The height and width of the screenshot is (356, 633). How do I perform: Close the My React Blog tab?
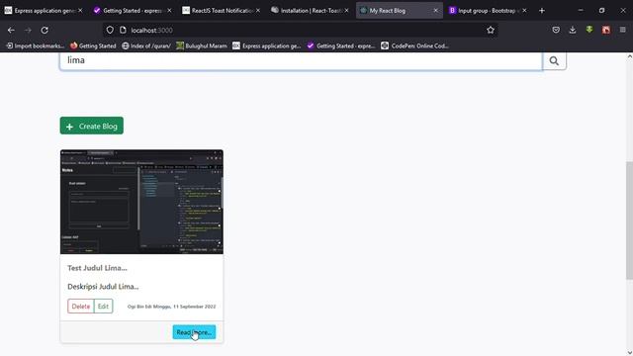tap(435, 11)
